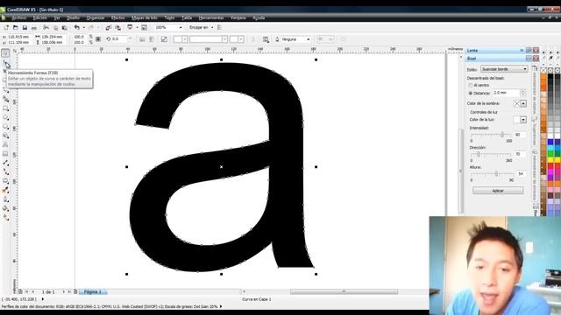
Task: Toggle the lock ratio button
Action: pyautogui.click(x=98, y=39)
